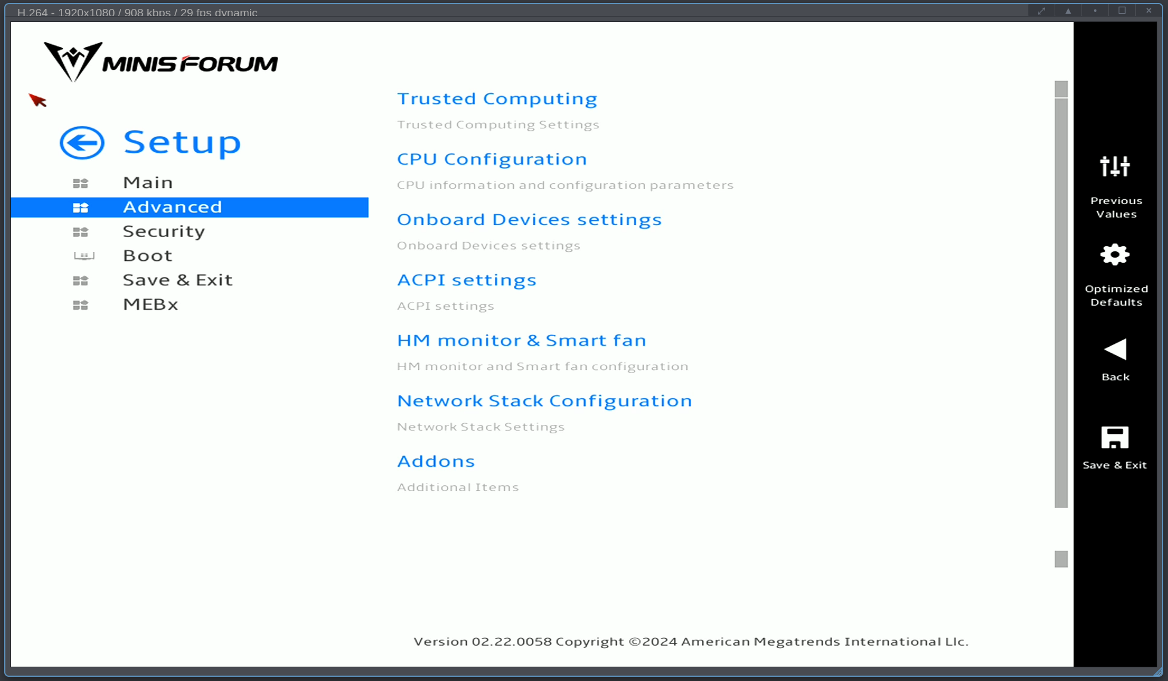Click the Onboard Devices settings link

click(x=529, y=218)
